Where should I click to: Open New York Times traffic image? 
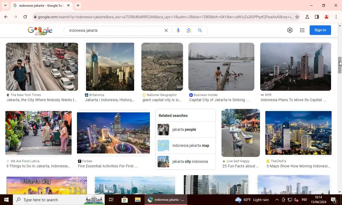(42, 67)
